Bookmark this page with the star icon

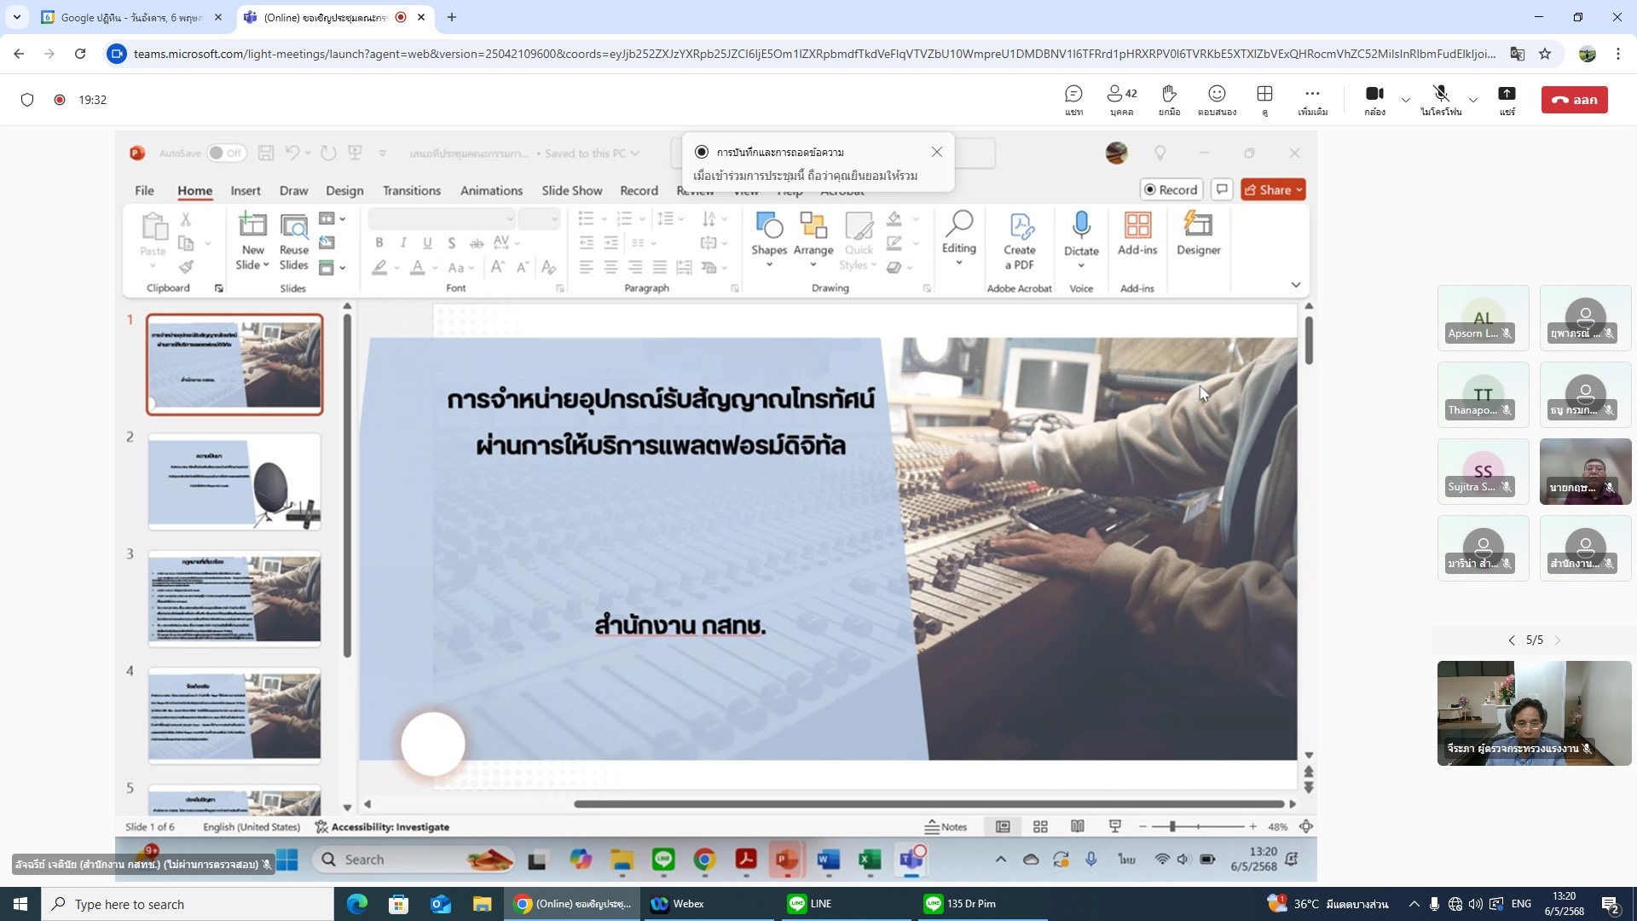(x=1545, y=54)
